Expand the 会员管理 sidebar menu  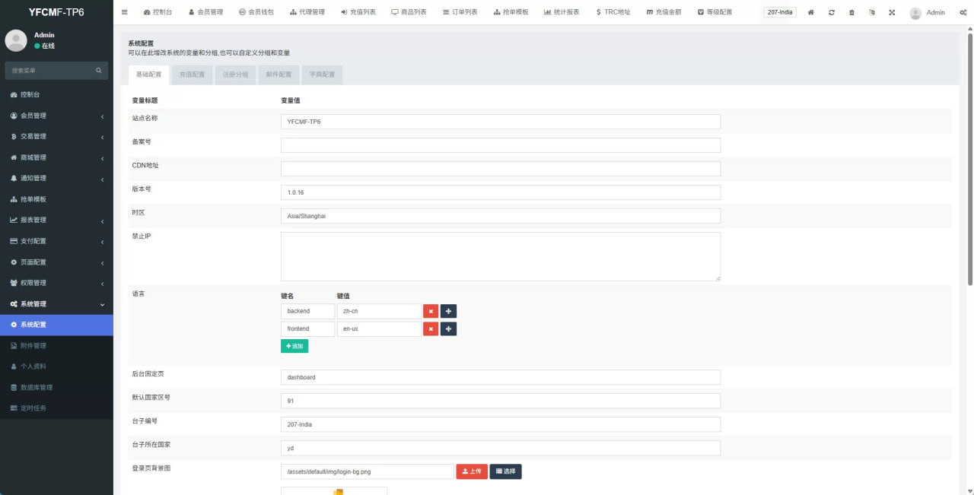pyautogui.click(x=56, y=116)
